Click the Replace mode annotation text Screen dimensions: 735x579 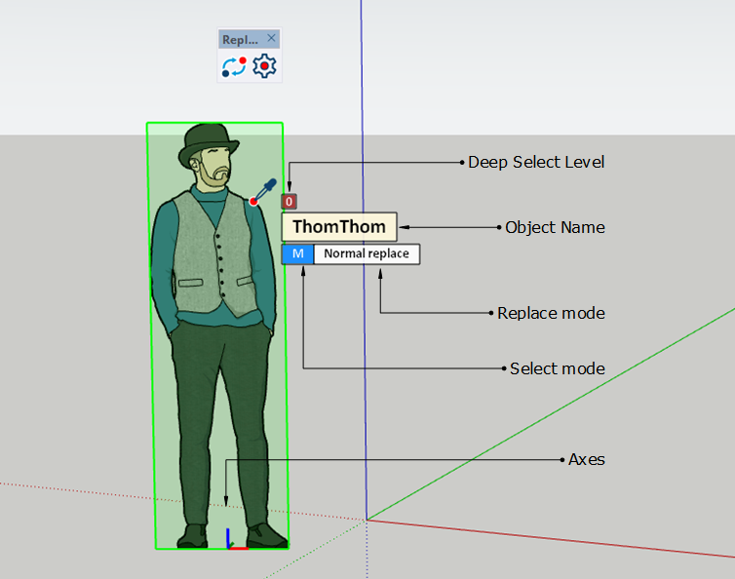click(551, 313)
